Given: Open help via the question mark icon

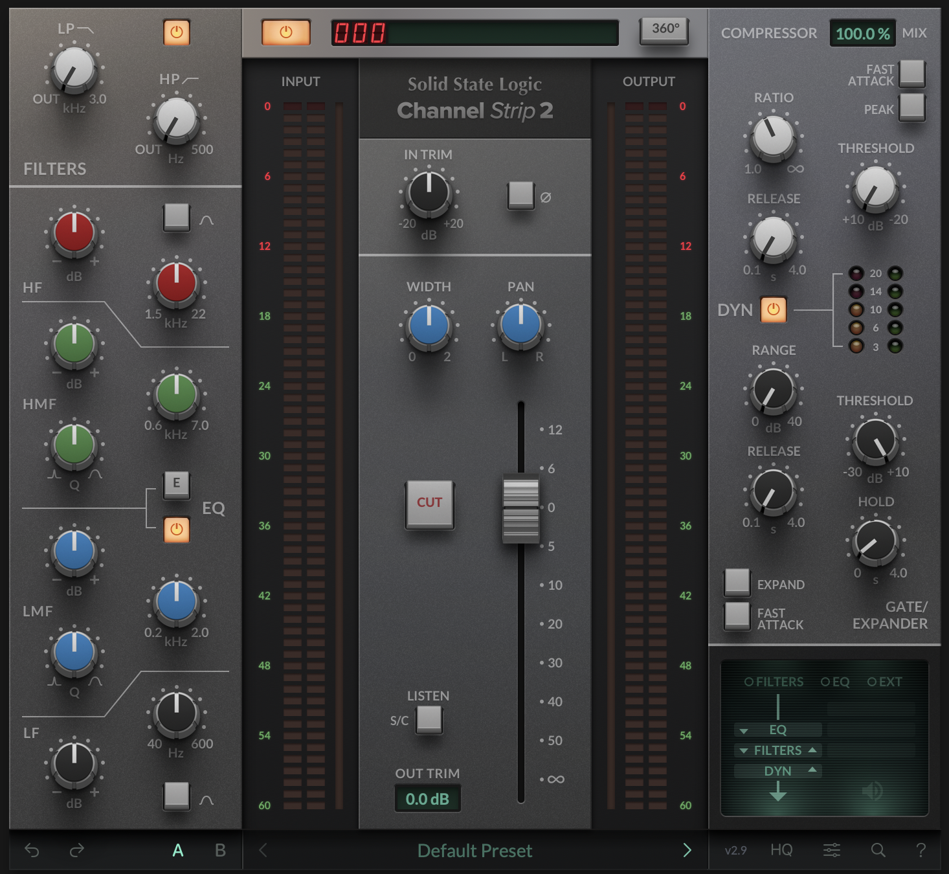Looking at the screenshot, I should (922, 851).
